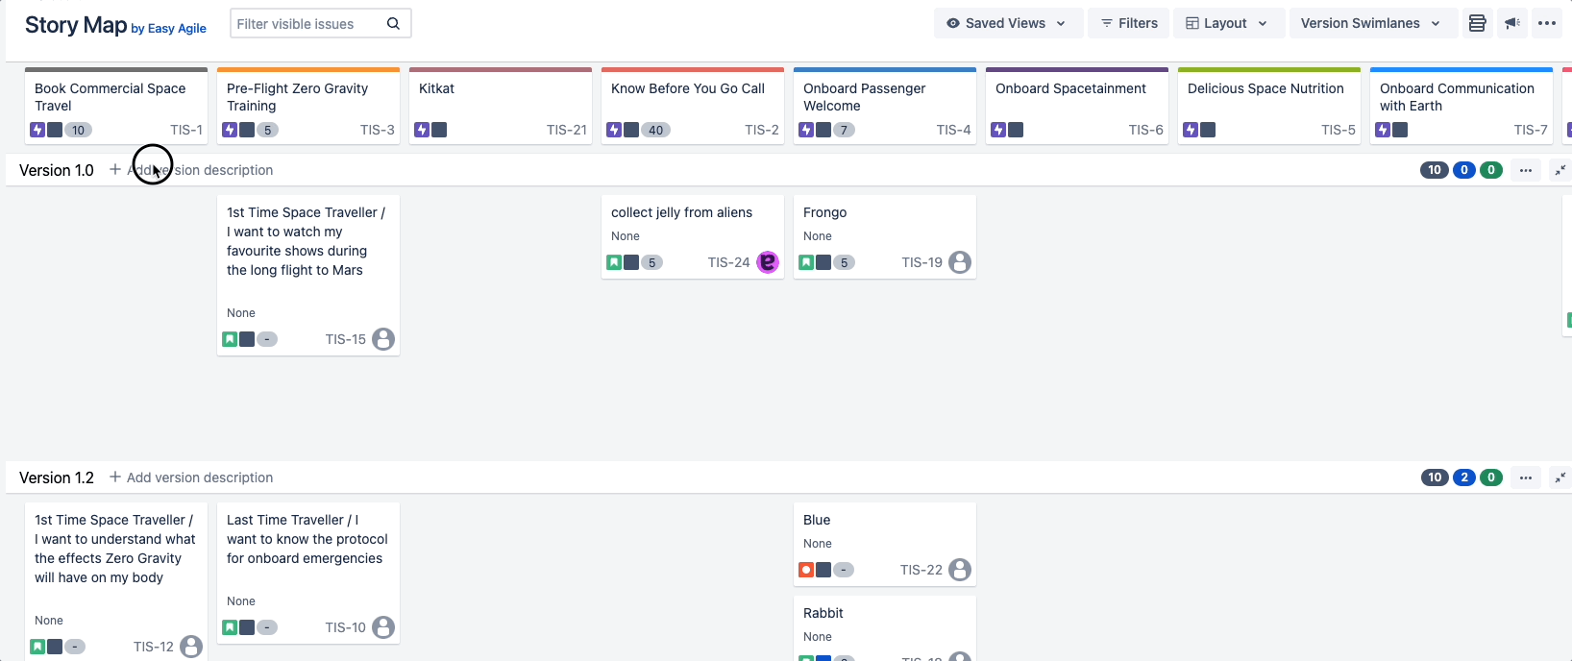1572x661 pixels.
Task: Collapse the Version 1.0 swimlane
Action: point(1560,170)
